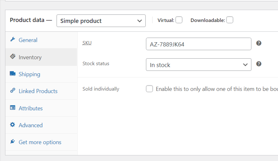Click the Advanced gear icon
The width and height of the screenshot is (278, 161).
coord(13,125)
